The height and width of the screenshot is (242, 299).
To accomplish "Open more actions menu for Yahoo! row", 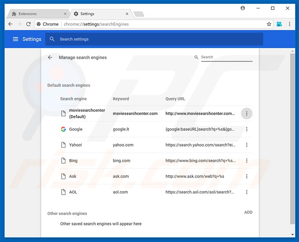I will click(246, 145).
